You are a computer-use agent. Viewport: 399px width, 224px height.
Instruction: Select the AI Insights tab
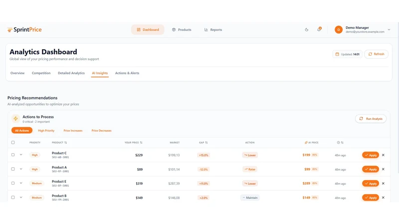(100, 73)
